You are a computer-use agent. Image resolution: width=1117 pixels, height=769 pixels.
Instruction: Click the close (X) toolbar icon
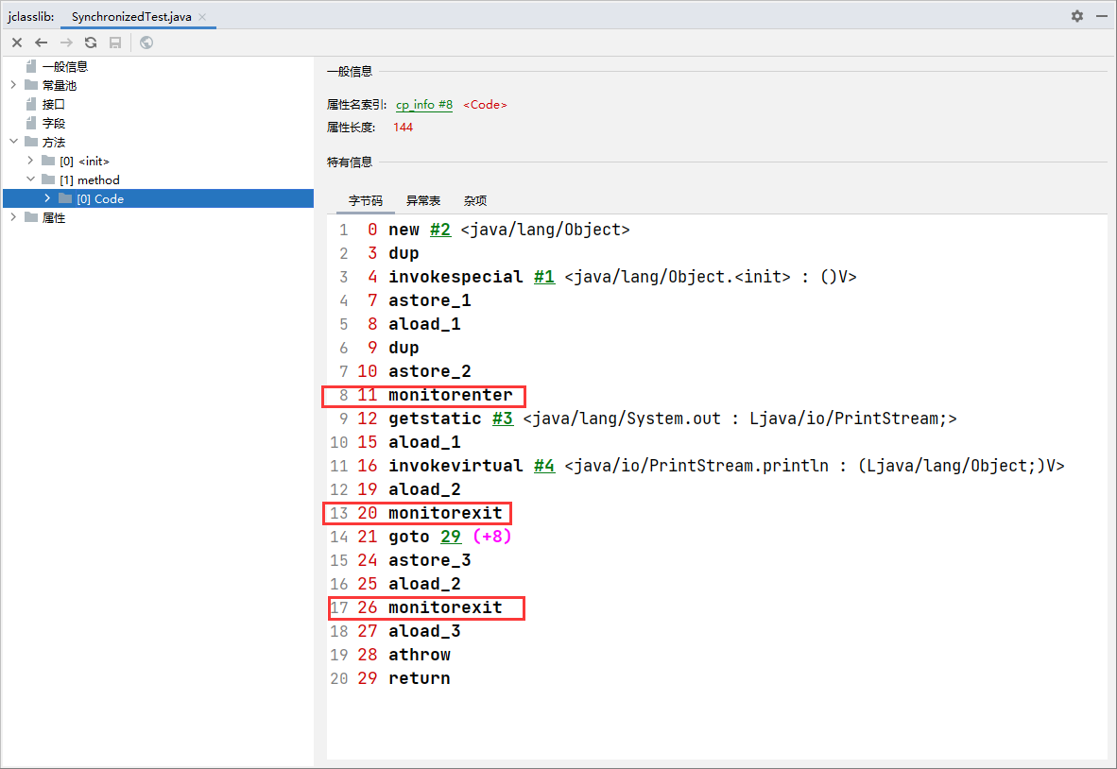coord(17,43)
